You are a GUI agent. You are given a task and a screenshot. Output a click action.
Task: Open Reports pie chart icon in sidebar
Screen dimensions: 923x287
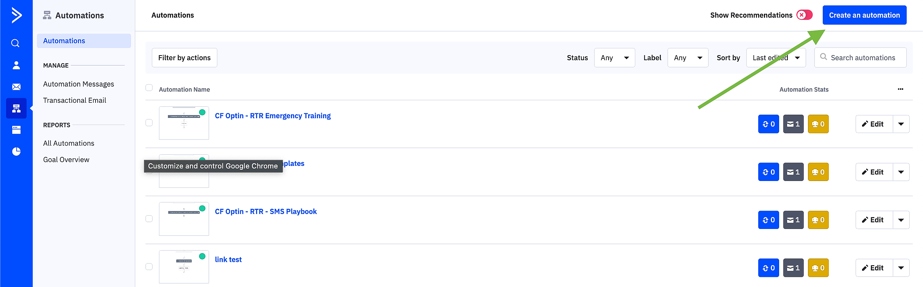click(x=16, y=151)
